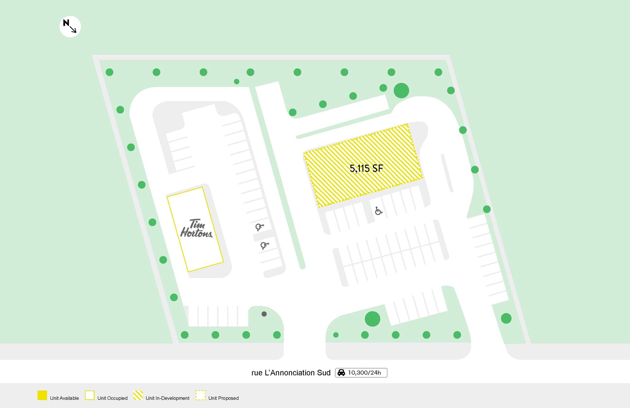Screen dimensions: 630x408
Task: Click the north compass arrow icon
Action: 70,26
